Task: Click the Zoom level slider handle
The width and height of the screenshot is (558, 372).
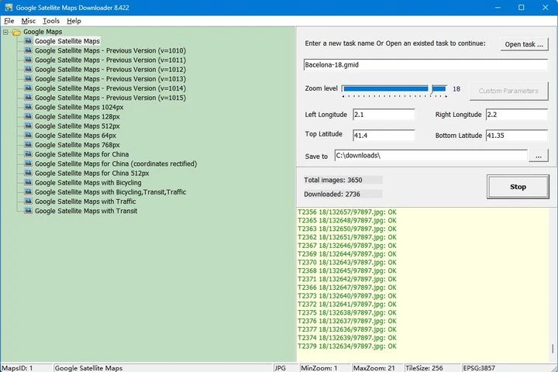Action: pos(430,89)
